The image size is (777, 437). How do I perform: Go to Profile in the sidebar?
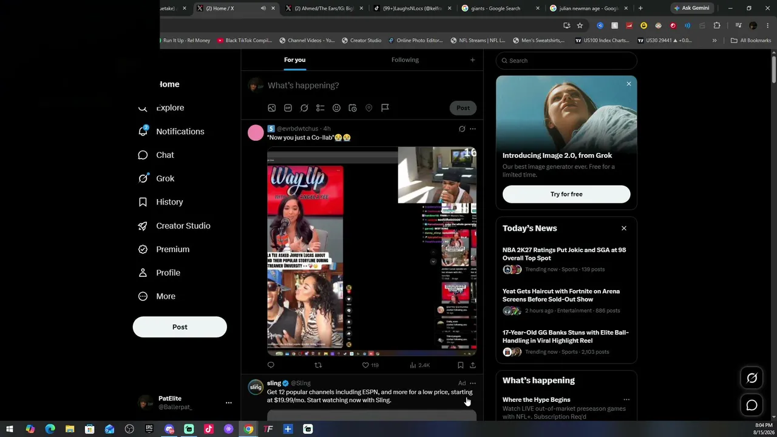click(x=160, y=273)
